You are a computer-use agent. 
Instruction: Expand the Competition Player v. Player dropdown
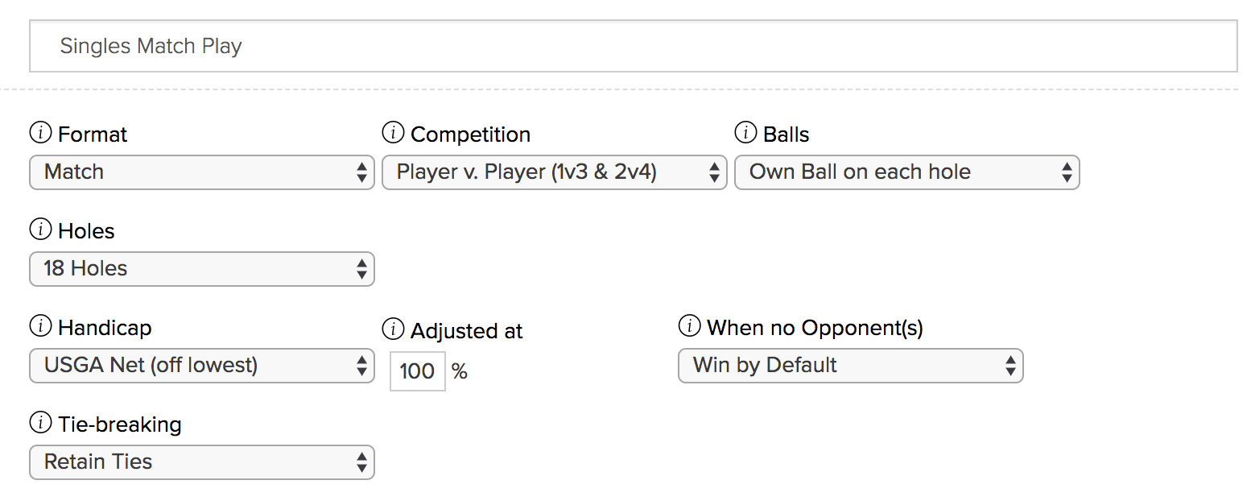click(x=554, y=172)
